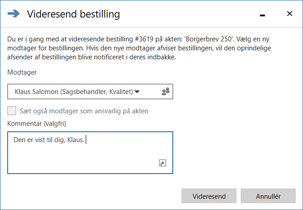This screenshot has width=303, height=210.
Task: Open the recipient picker people icon
Action: pyautogui.click(x=165, y=92)
